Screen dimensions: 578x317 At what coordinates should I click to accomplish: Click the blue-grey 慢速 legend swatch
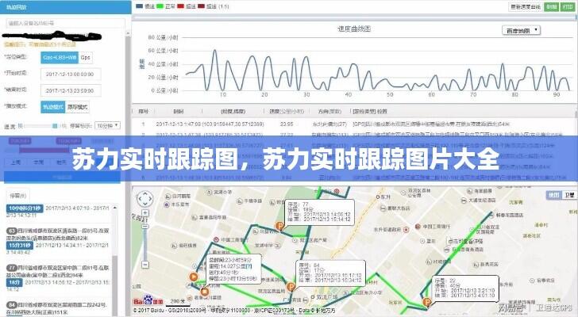point(140,6)
